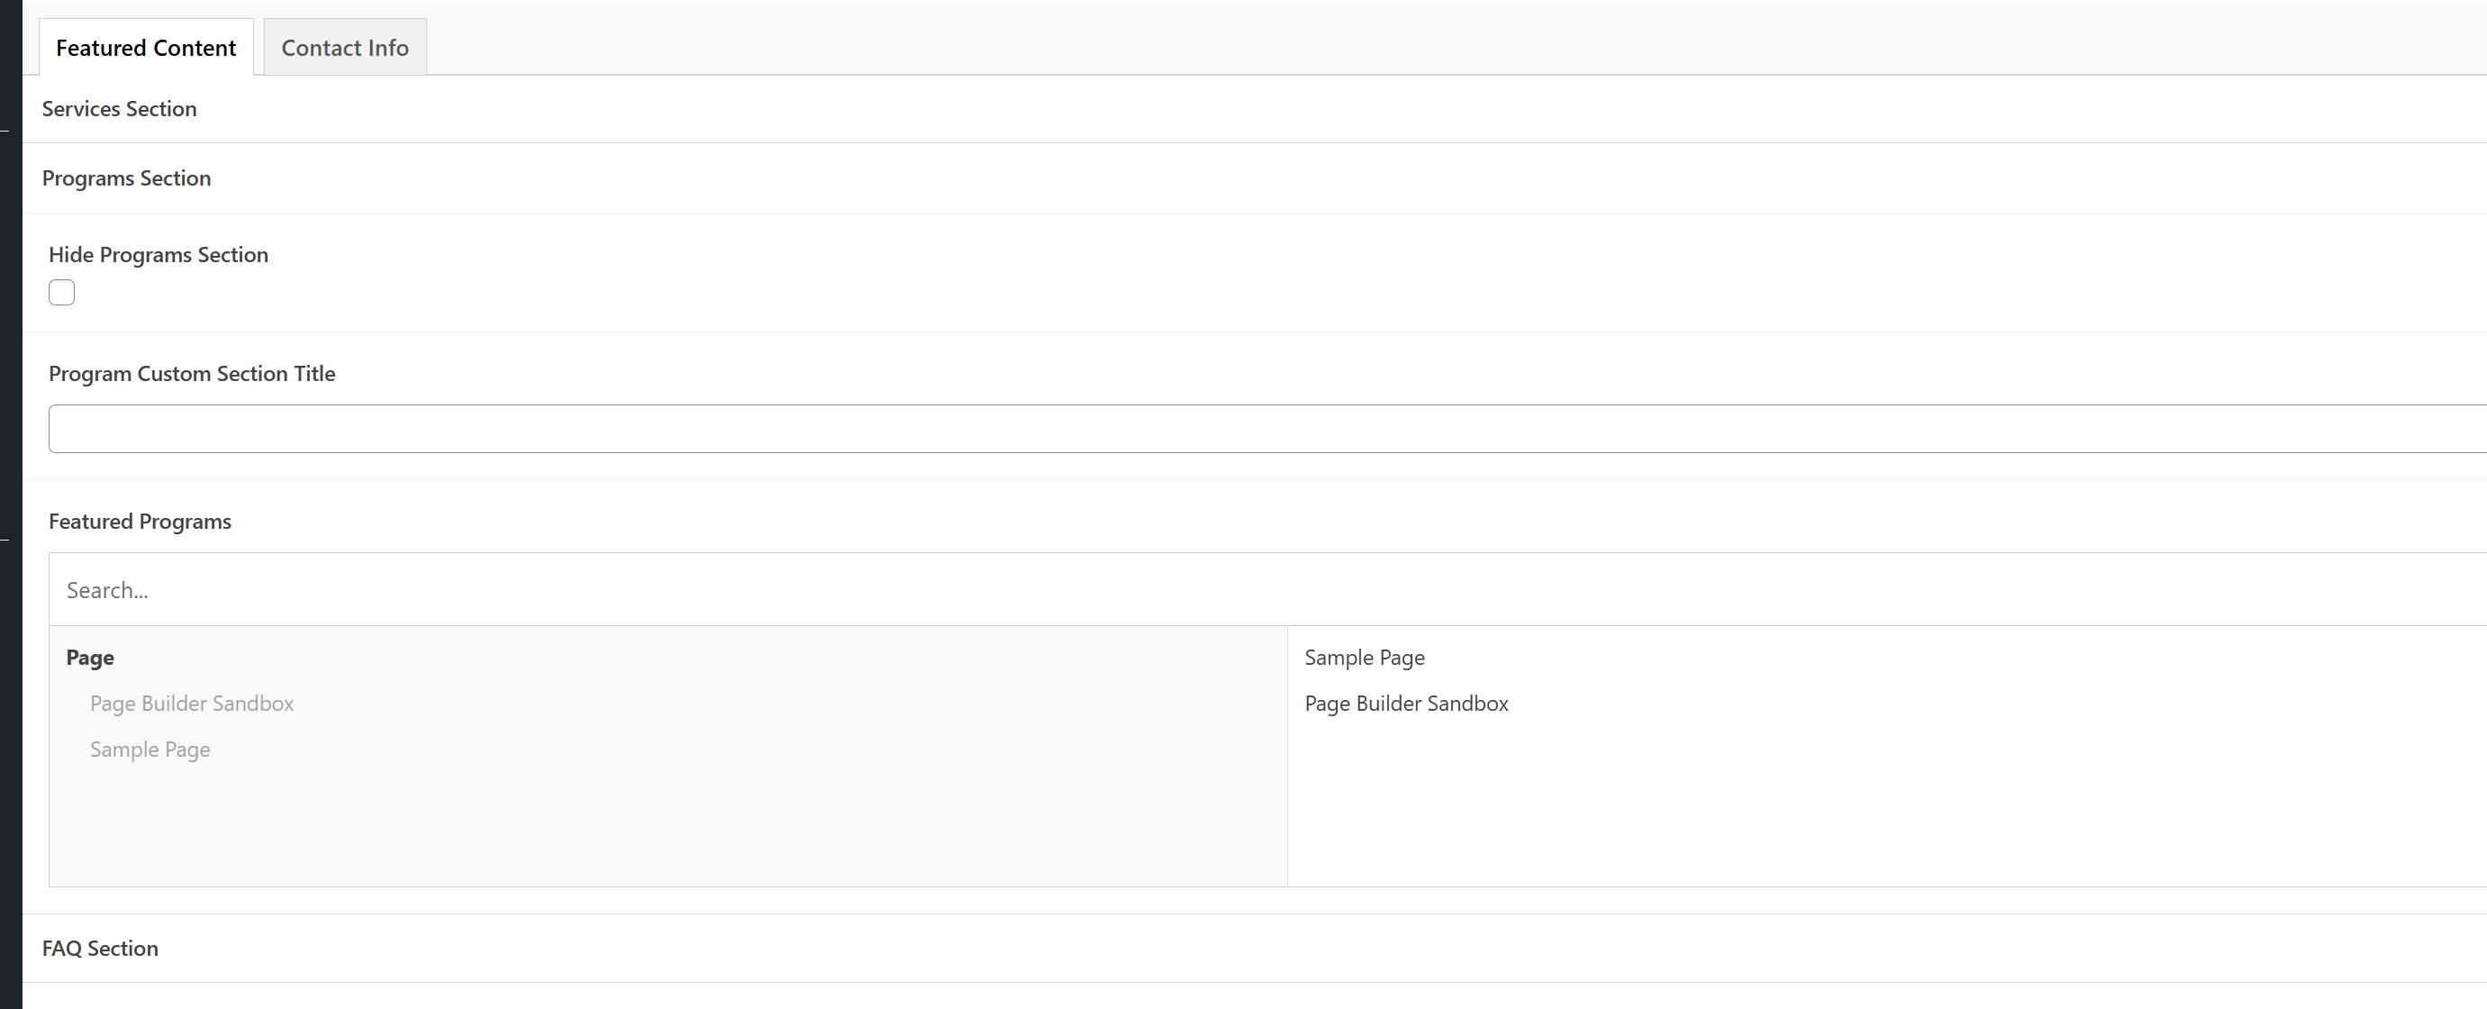Remove Sample Page from selected programs
The height and width of the screenshot is (1009, 2487).
[1364, 658]
